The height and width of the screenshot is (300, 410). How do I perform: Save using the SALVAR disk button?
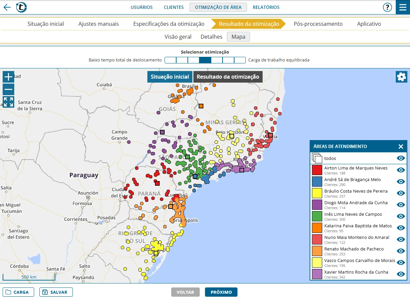coord(56,292)
